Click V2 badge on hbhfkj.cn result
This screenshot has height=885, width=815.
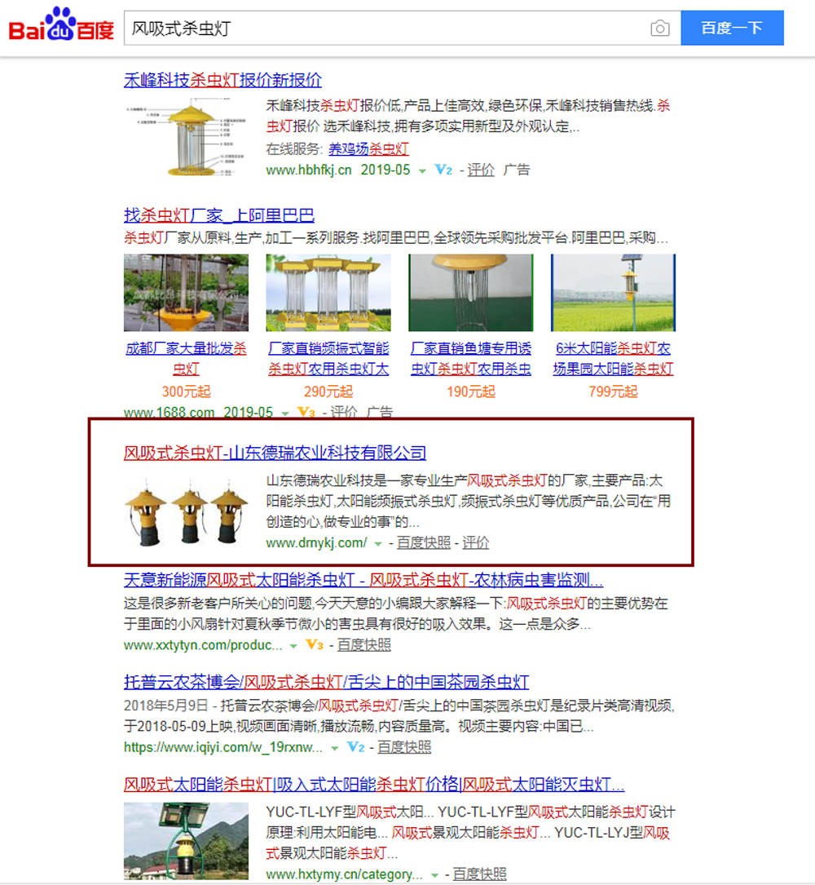pyautogui.click(x=443, y=170)
